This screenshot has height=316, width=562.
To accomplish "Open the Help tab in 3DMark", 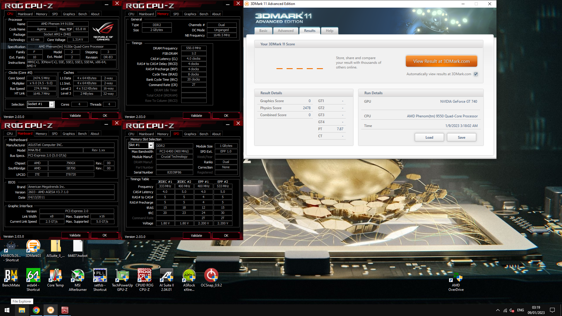I will pyautogui.click(x=330, y=31).
